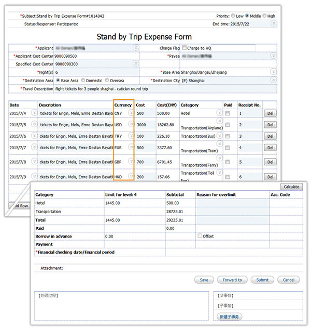The image size is (311, 329).
Task: Open Transportation(Train) category dropdown arrow
Action: tap(219, 144)
